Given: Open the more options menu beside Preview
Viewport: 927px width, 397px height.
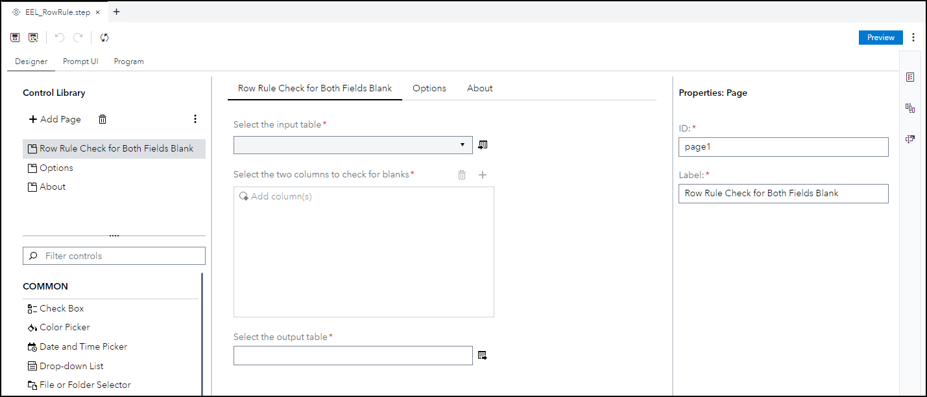Looking at the screenshot, I should (913, 38).
